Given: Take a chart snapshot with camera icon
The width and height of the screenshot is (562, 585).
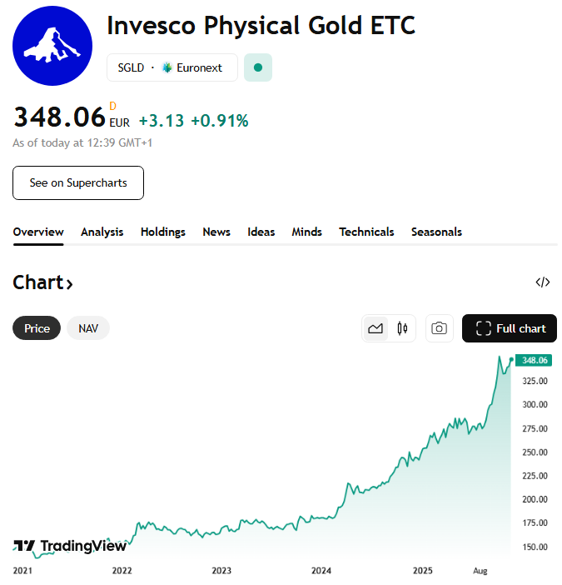Looking at the screenshot, I should (440, 328).
